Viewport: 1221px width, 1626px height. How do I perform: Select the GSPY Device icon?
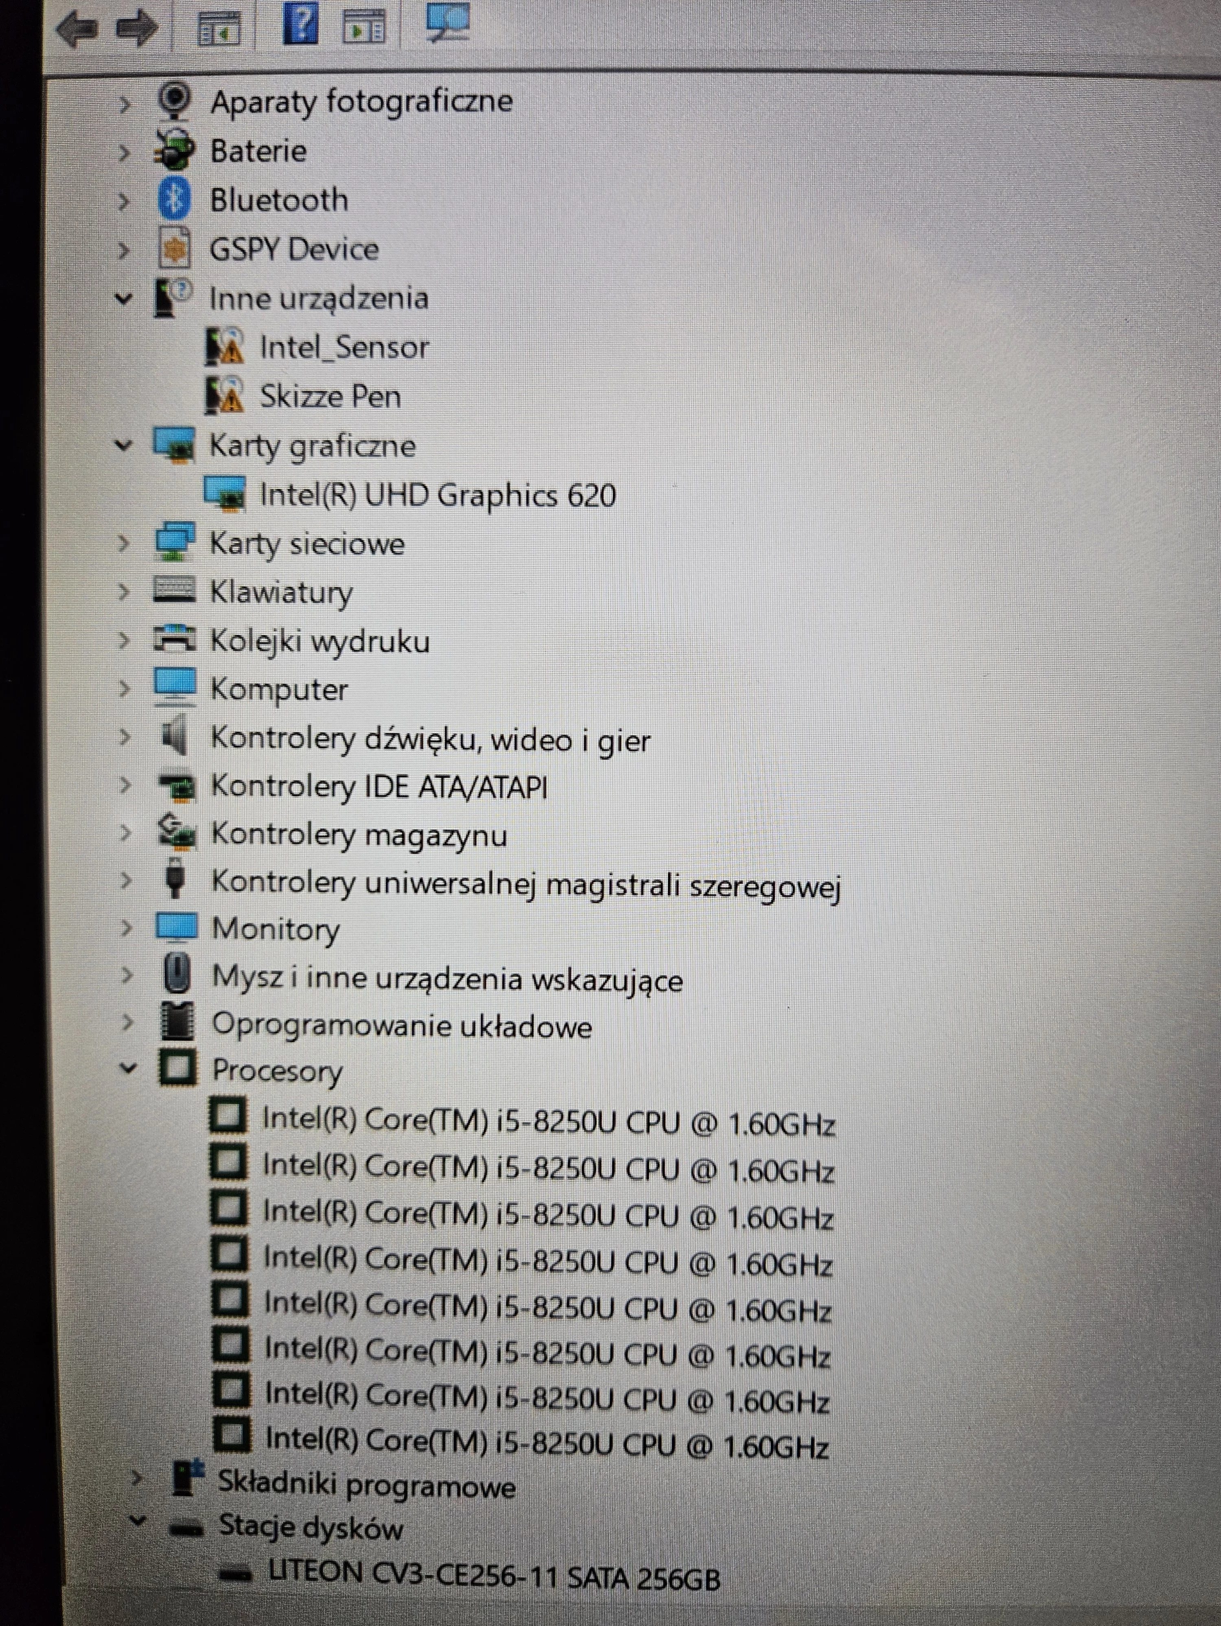coord(175,248)
